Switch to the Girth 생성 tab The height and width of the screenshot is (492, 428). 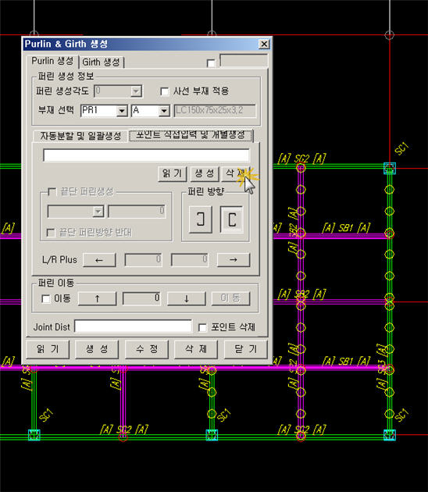101,62
